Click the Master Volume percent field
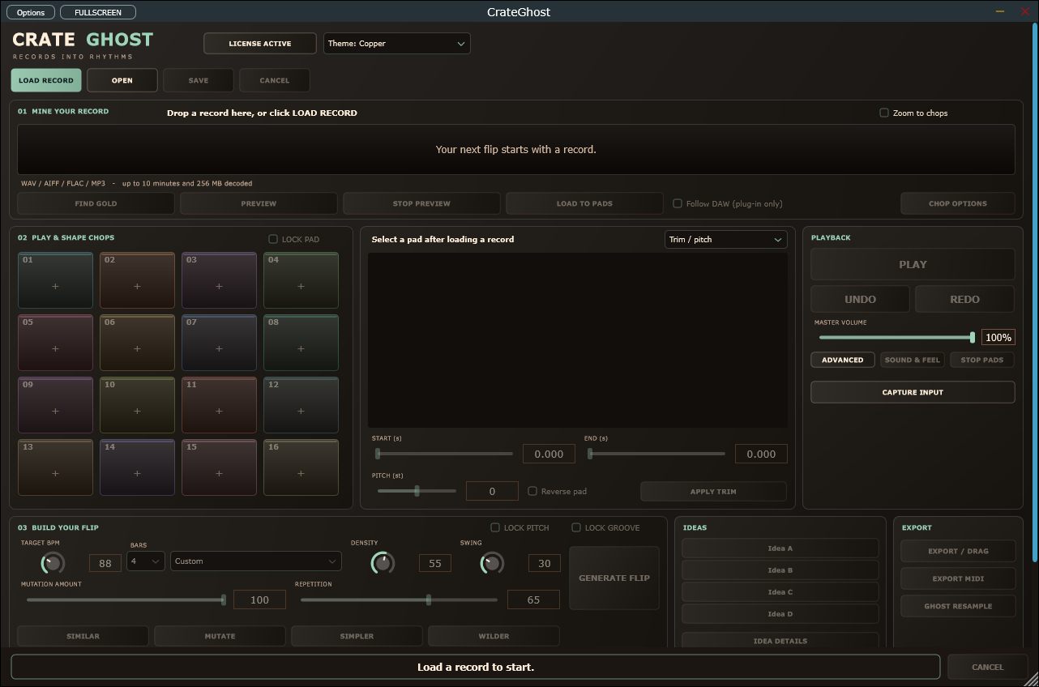The height and width of the screenshot is (687, 1039). coord(998,337)
